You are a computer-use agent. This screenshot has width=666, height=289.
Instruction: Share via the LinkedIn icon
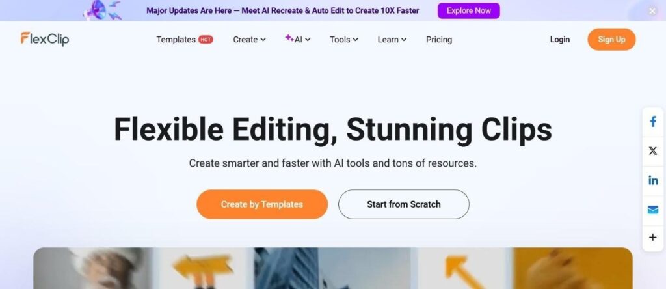coord(653,180)
